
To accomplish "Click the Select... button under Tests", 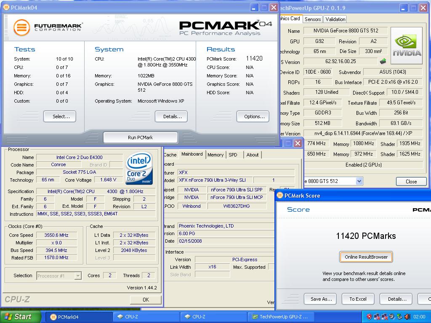I will point(60,116).
